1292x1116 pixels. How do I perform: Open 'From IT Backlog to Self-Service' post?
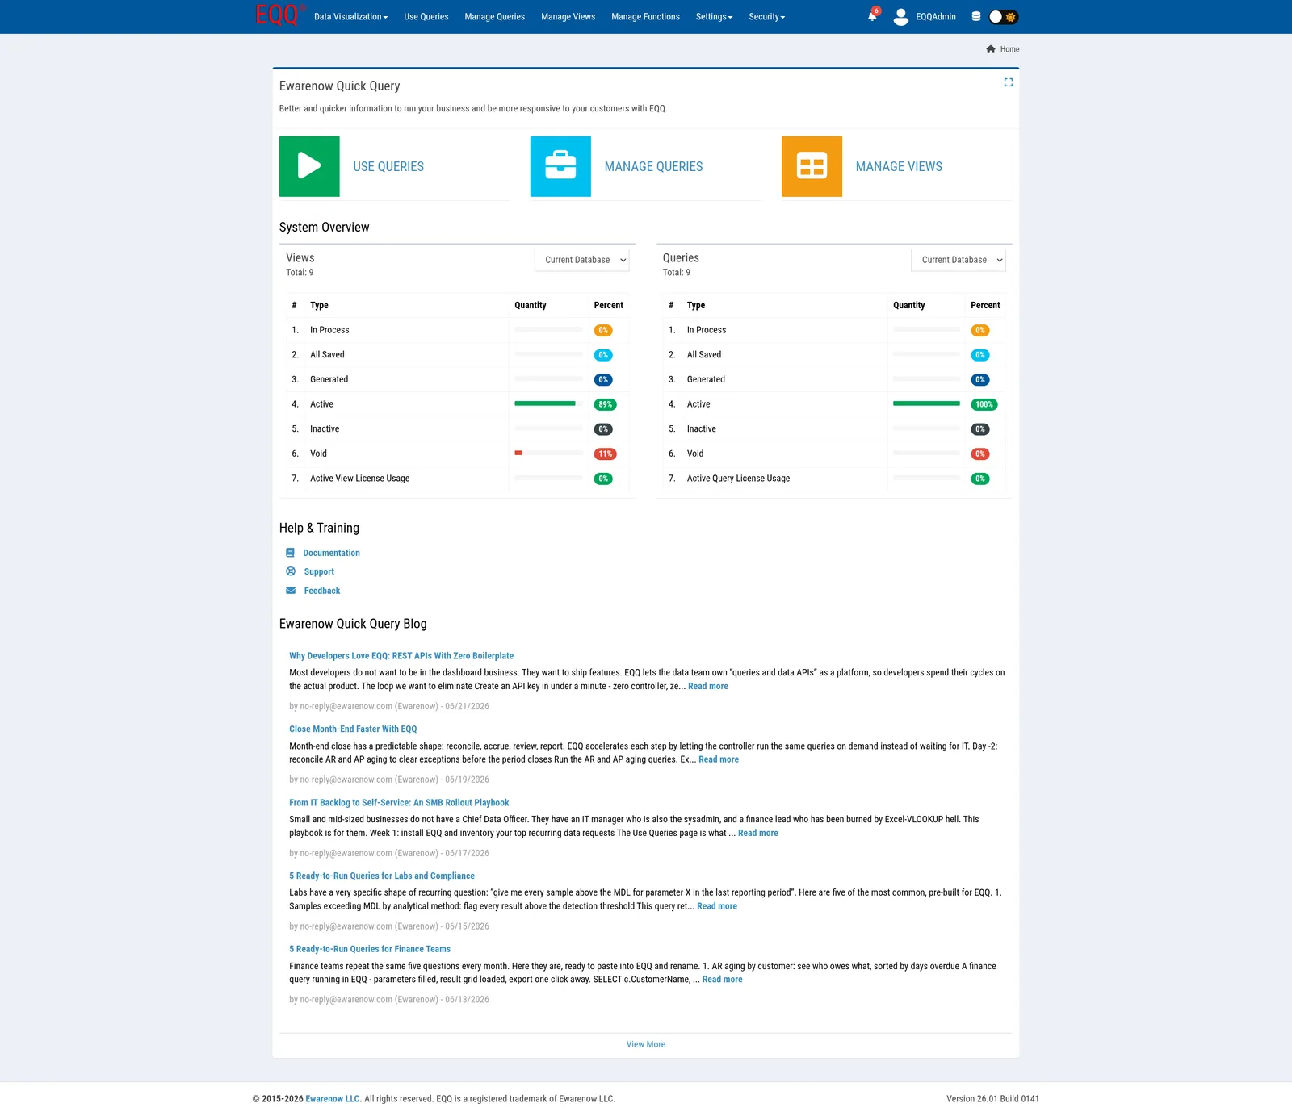[399, 803]
